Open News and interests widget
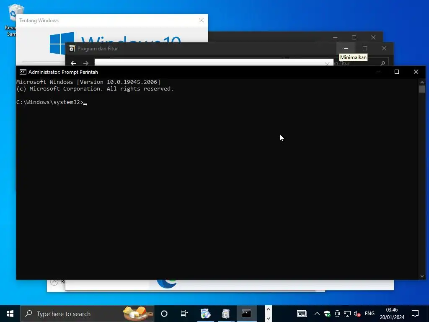The image size is (429, 322). coord(302,314)
